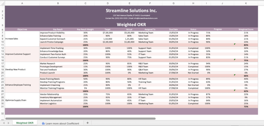Go to previous sheet using left arrow
Screen dimensions: 264x126
(x=4, y=123)
